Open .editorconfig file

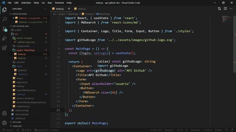tap(29, 110)
